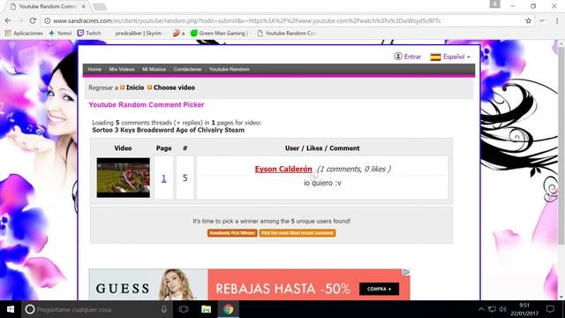Open the Mi Música menu item
The height and width of the screenshot is (318, 565).
[154, 69]
